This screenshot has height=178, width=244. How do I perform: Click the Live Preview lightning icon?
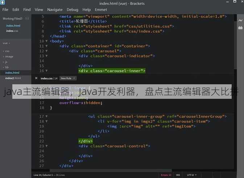(x=240, y=20)
